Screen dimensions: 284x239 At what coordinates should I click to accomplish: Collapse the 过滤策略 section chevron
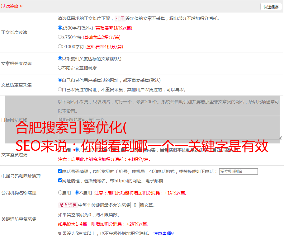pos(21,6)
